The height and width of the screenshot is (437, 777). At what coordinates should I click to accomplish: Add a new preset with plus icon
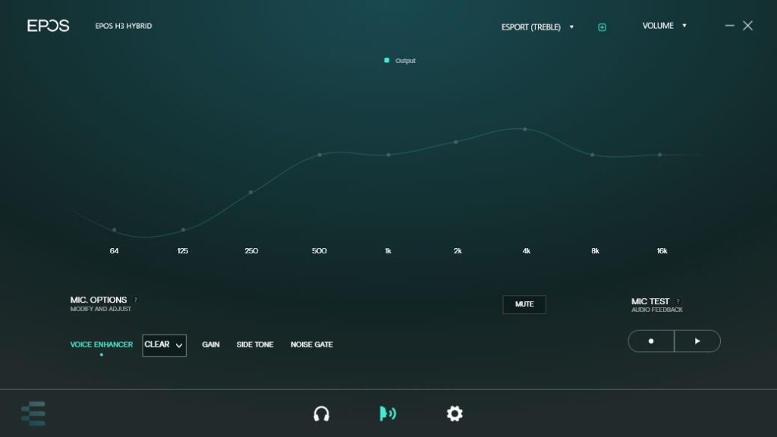pos(602,27)
